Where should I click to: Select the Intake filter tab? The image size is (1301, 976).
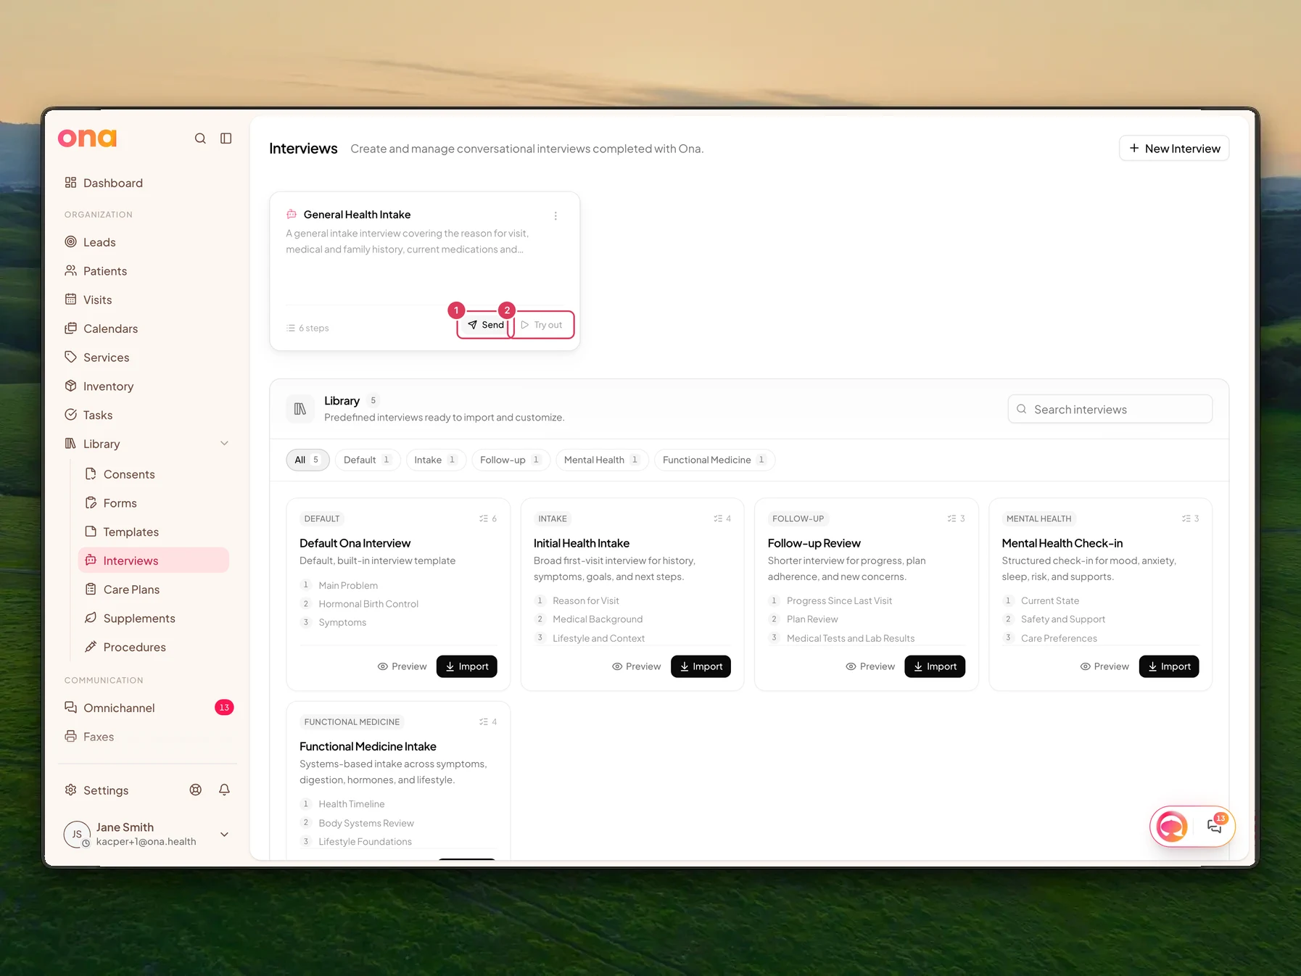point(436,460)
